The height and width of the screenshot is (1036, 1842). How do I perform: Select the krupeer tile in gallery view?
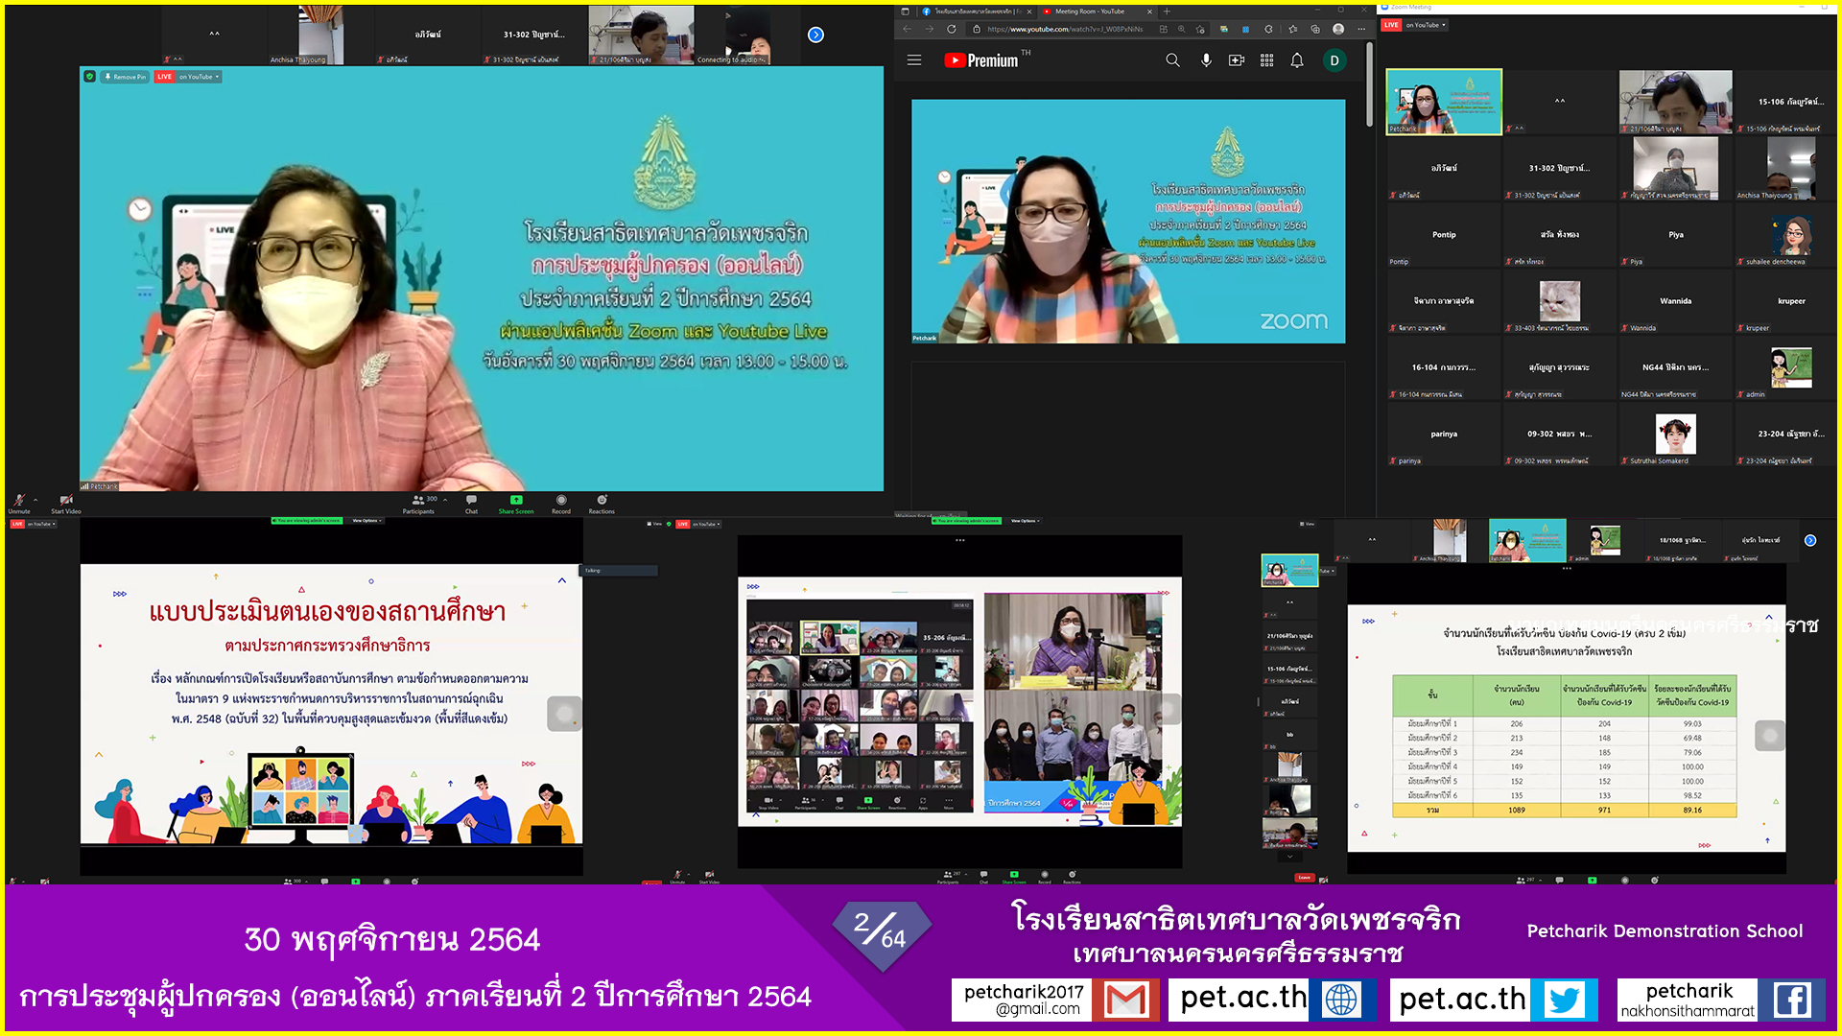click(x=1790, y=301)
